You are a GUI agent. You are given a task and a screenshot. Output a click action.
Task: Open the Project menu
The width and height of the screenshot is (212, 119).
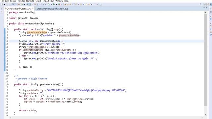[46, 1]
